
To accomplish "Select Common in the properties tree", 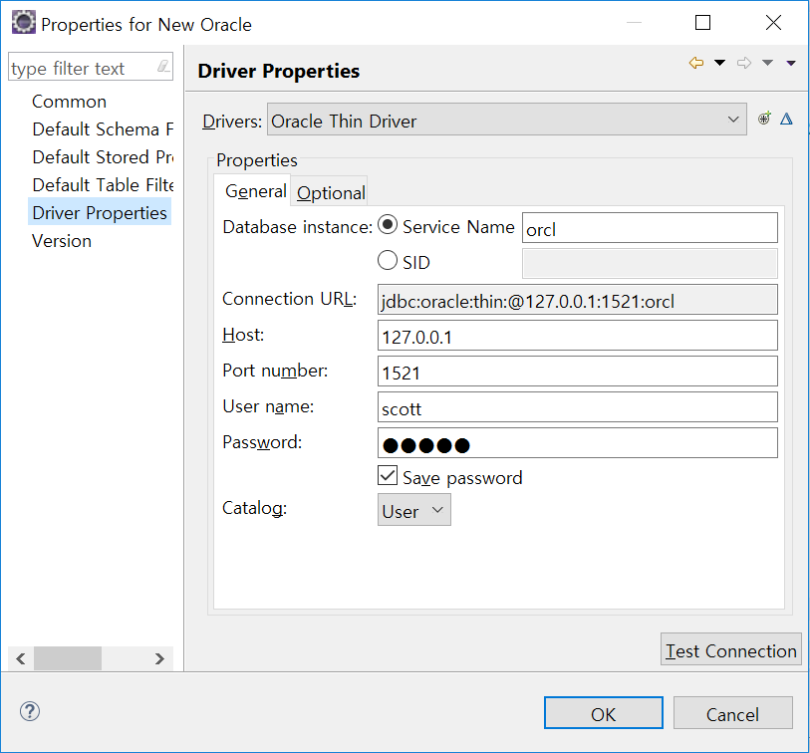I will pyautogui.click(x=69, y=102).
